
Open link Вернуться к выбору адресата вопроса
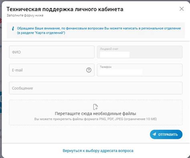pyautogui.click(x=98, y=151)
